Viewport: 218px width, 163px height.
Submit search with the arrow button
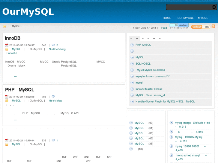point(214,7)
